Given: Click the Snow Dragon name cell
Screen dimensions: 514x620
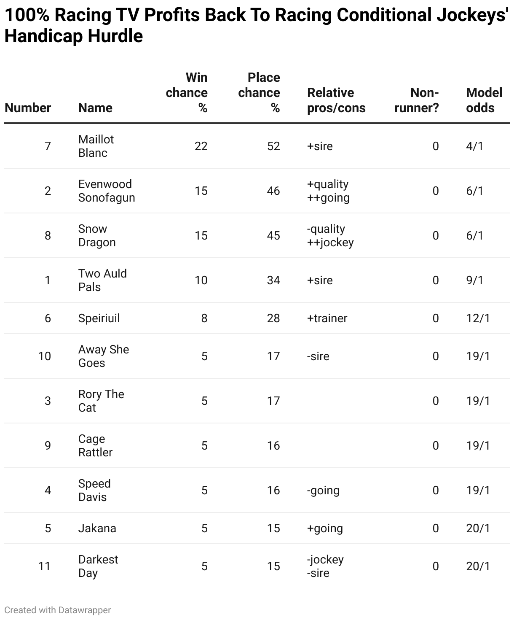Looking at the screenshot, I should 97,235.
